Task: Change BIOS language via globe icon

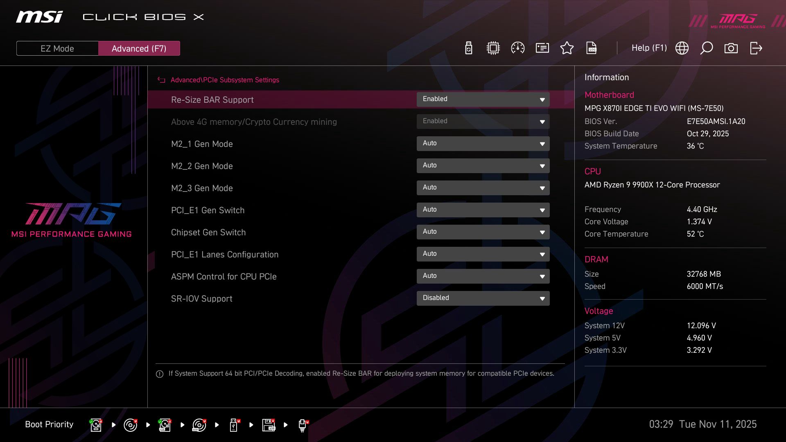Action: pos(682,48)
